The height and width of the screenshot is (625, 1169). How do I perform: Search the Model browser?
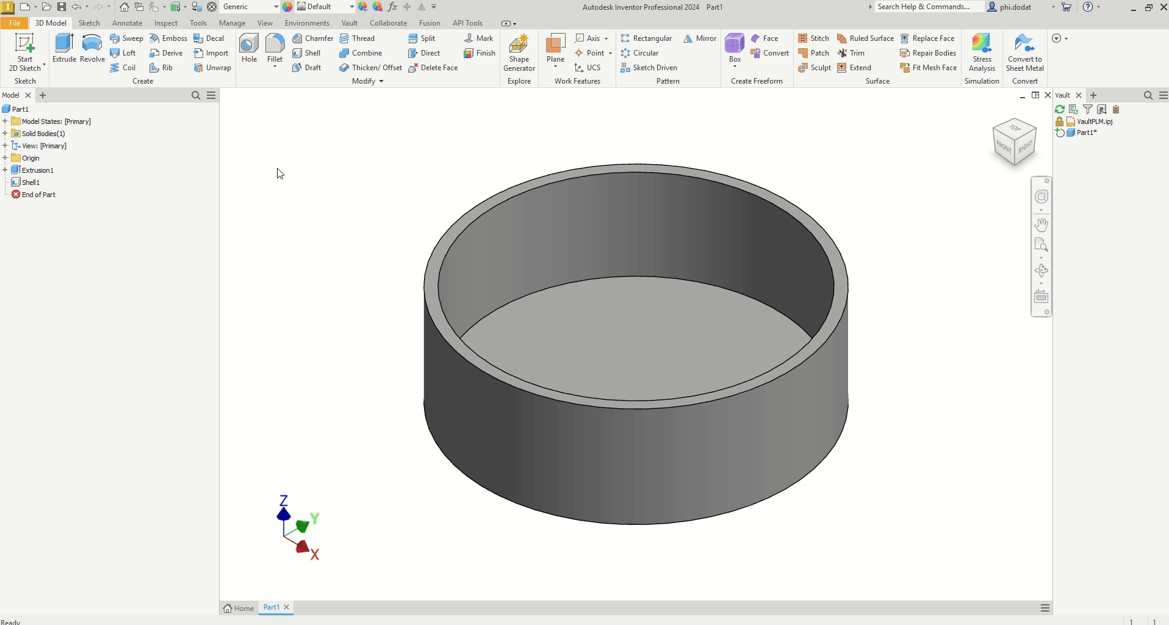(196, 95)
